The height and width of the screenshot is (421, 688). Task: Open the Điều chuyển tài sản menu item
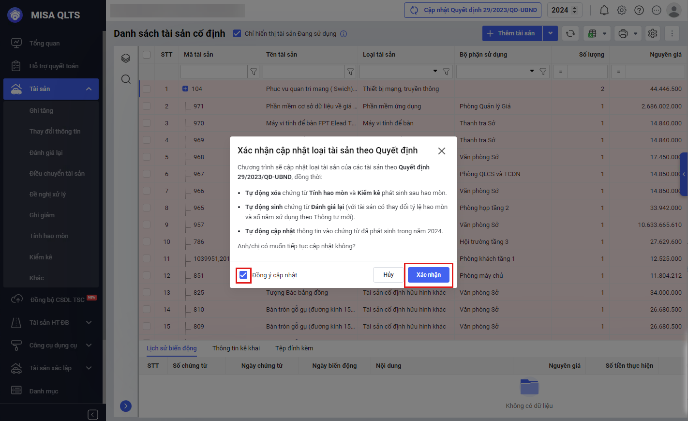(x=57, y=173)
